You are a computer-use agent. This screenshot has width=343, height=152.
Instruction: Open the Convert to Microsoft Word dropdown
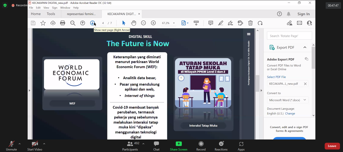(288, 100)
